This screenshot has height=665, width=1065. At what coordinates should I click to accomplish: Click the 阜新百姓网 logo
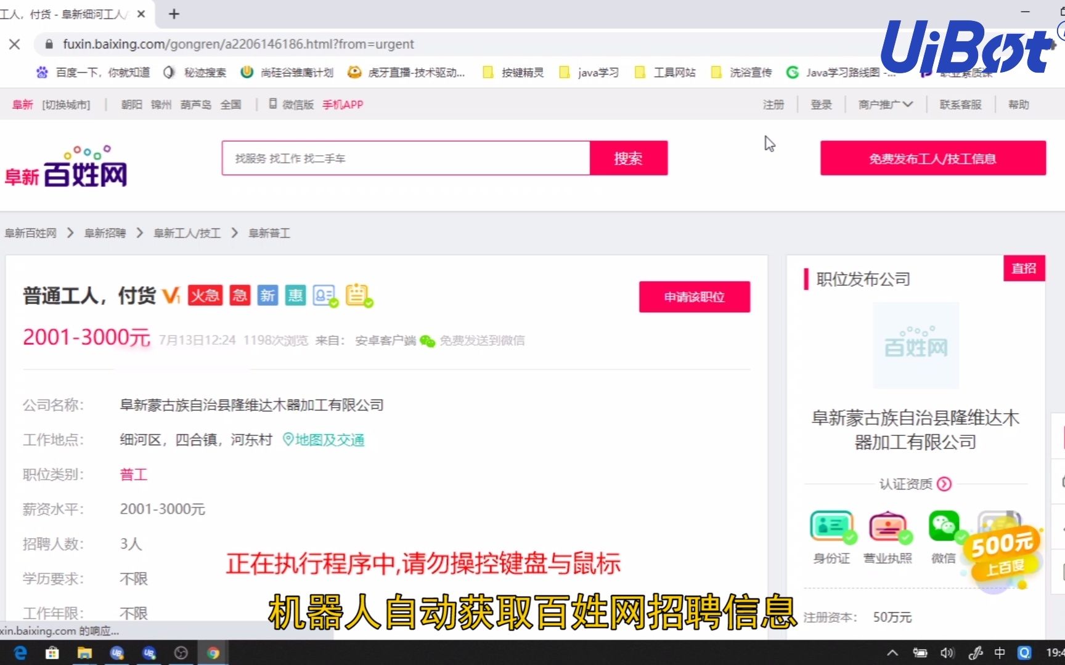pyautogui.click(x=66, y=167)
